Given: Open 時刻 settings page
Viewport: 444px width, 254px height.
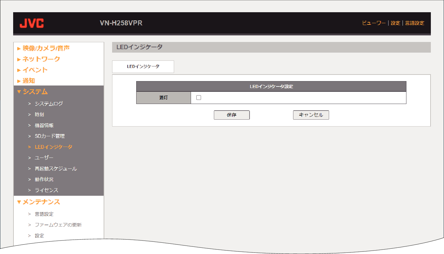Looking at the screenshot, I should pyautogui.click(x=39, y=115).
